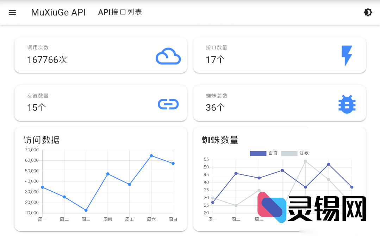The height and width of the screenshot is (236, 380).
Task: Click the chain link icon beside 友链数量
Action: [168, 104]
